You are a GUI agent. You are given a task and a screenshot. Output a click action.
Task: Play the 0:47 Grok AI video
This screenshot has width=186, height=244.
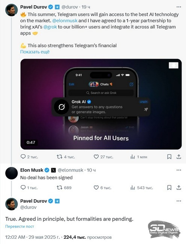click(x=101, y=104)
